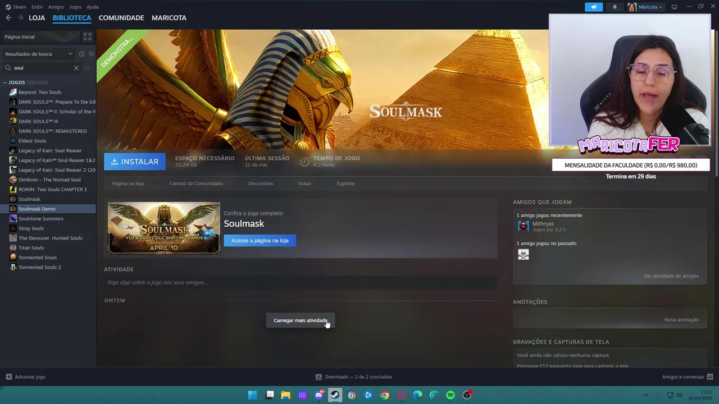719x404 pixels.
Task: Click the announcements megaphone icon
Action: coord(594,7)
